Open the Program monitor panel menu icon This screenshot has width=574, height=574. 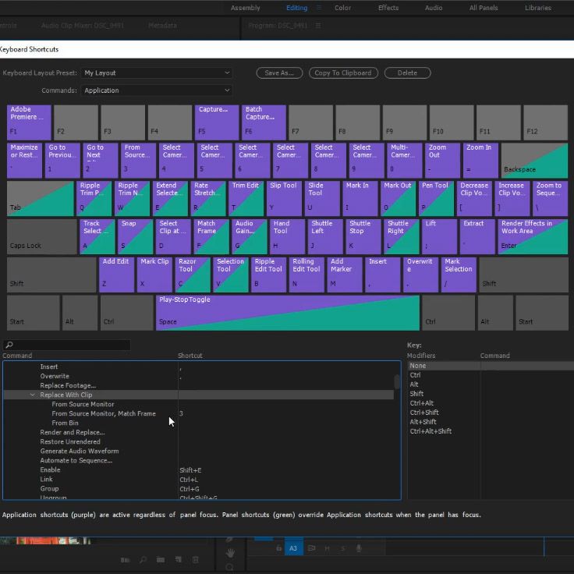(x=318, y=25)
